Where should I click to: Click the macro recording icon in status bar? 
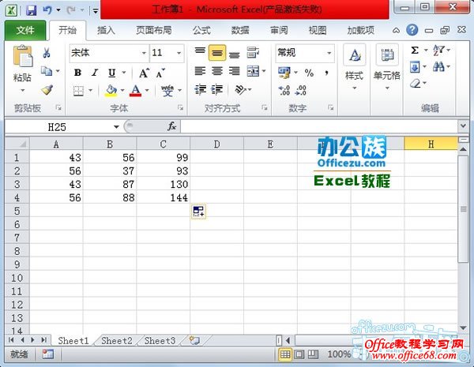[47, 354]
